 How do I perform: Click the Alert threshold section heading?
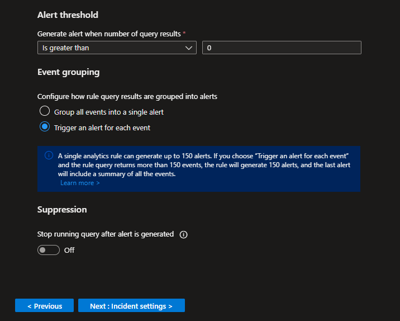[68, 15]
